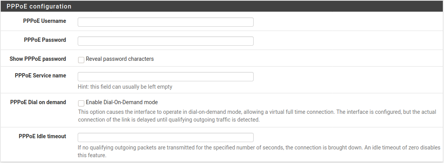Click into the PPPoE Password field
Image resolution: width=444 pixels, height=163 pixels.
click(x=165, y=41)
